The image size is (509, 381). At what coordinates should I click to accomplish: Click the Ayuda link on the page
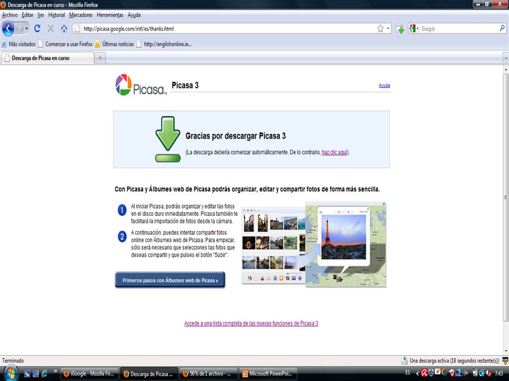pos(384,85)
